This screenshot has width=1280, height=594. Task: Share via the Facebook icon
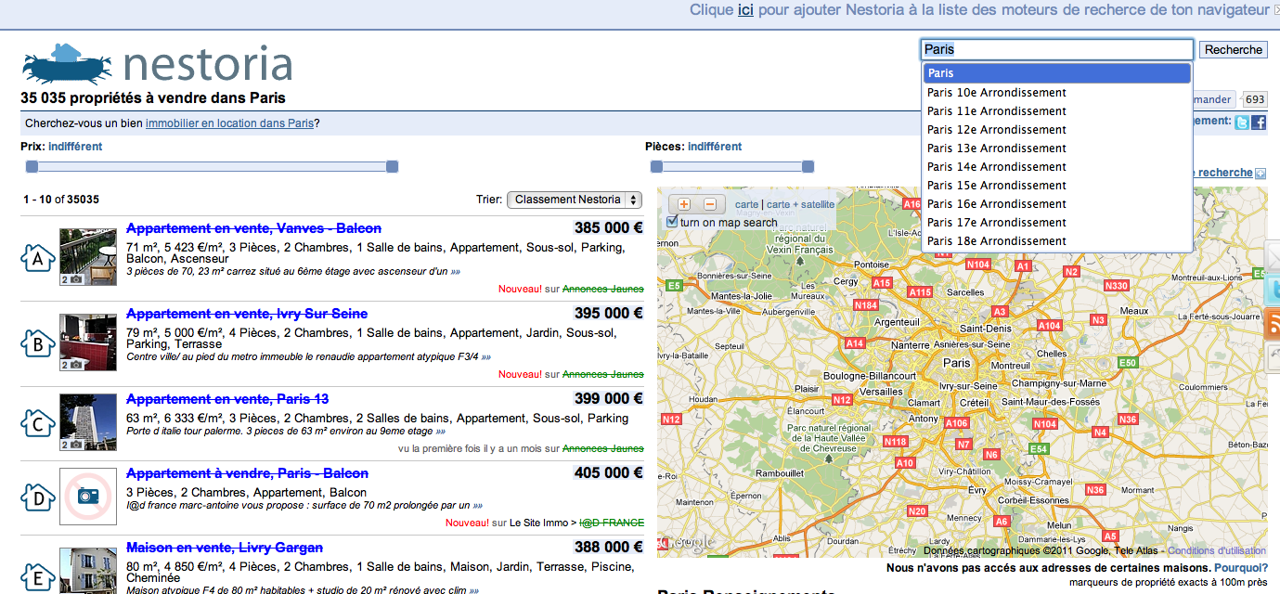pyautogui.click(x=1259, y=123)
